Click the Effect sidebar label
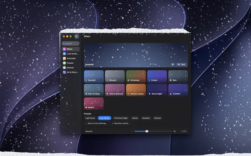 pyautogui.click(x=70, y=49)
